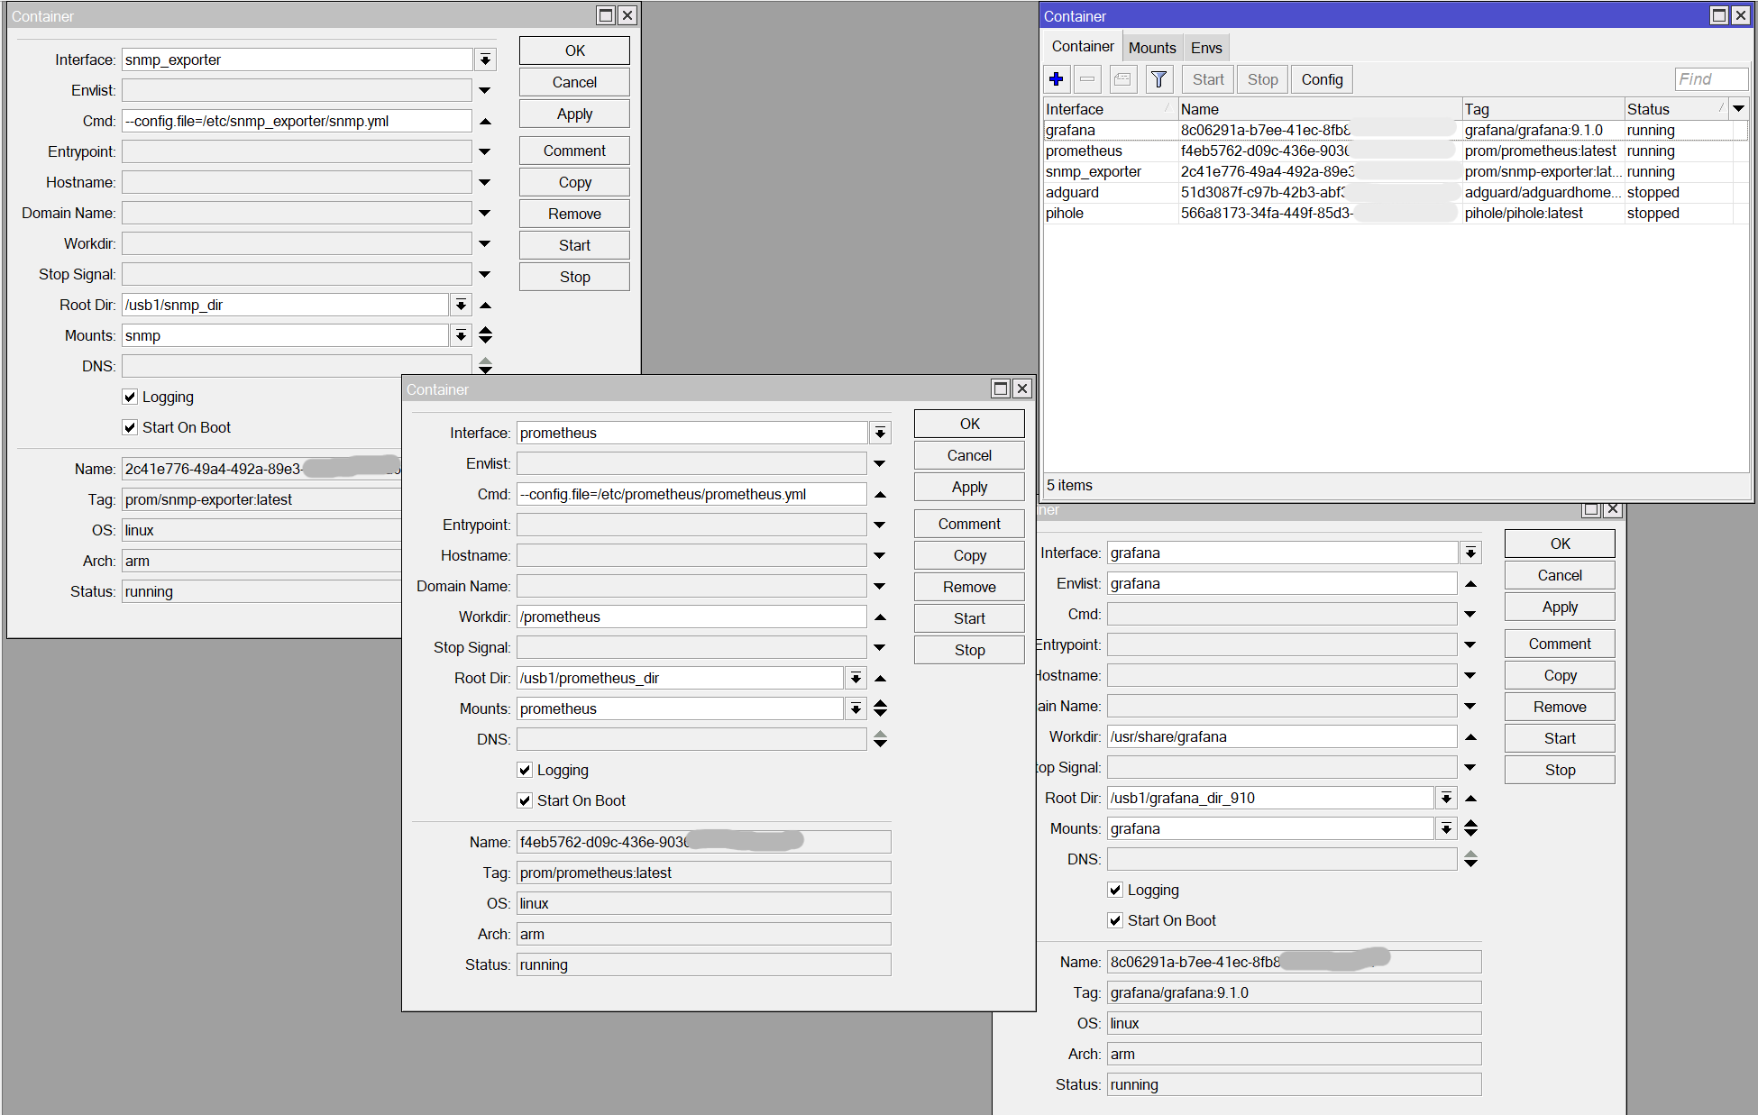Open the filter funnel icon
This screenshot has width=1758, height=1115.
[x=1158, y=79]
